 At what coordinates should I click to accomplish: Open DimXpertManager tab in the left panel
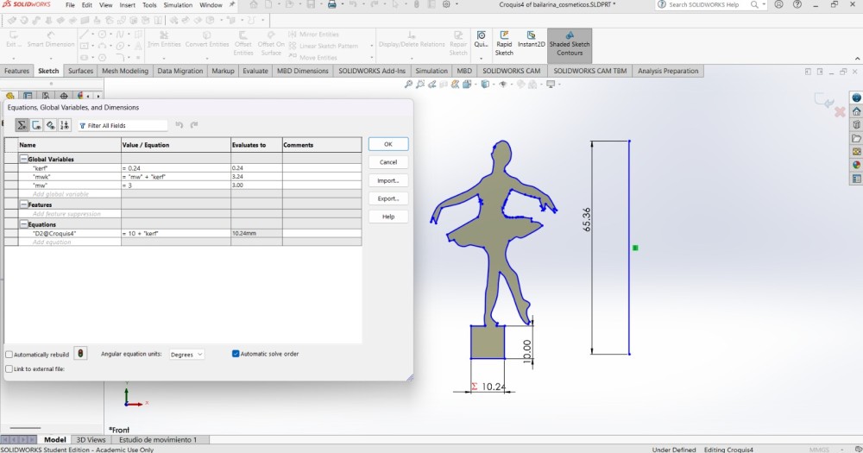(x=64, y=96)
